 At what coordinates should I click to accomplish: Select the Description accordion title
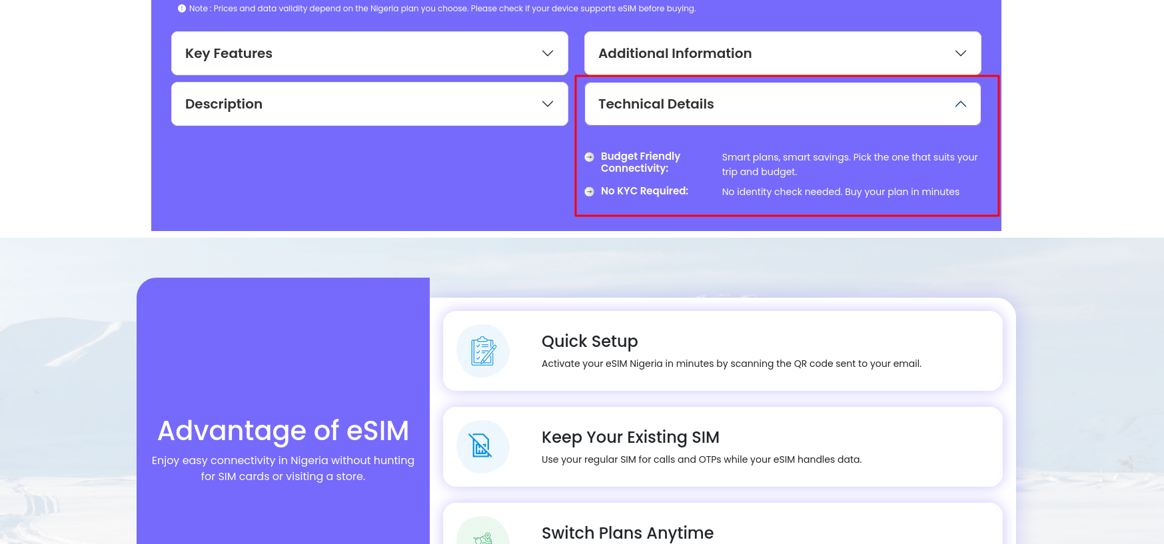(224, 104)
